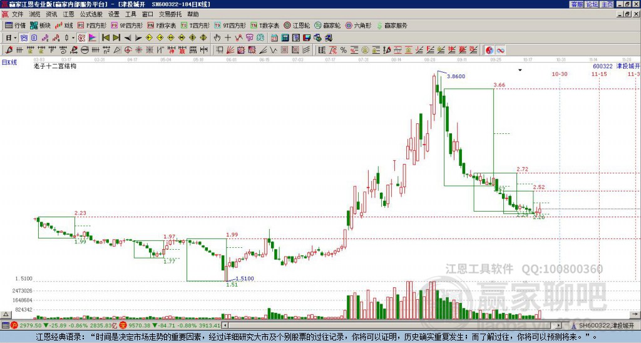This screenshot has height=343, width=641.
Task: Expand the candlestick style dropdown arrow
Action: click(x=73, y=38)
